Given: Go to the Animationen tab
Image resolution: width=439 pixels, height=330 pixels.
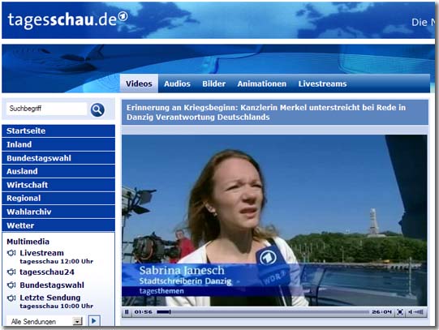Looking at the screenshot, I should coord(262,84).
